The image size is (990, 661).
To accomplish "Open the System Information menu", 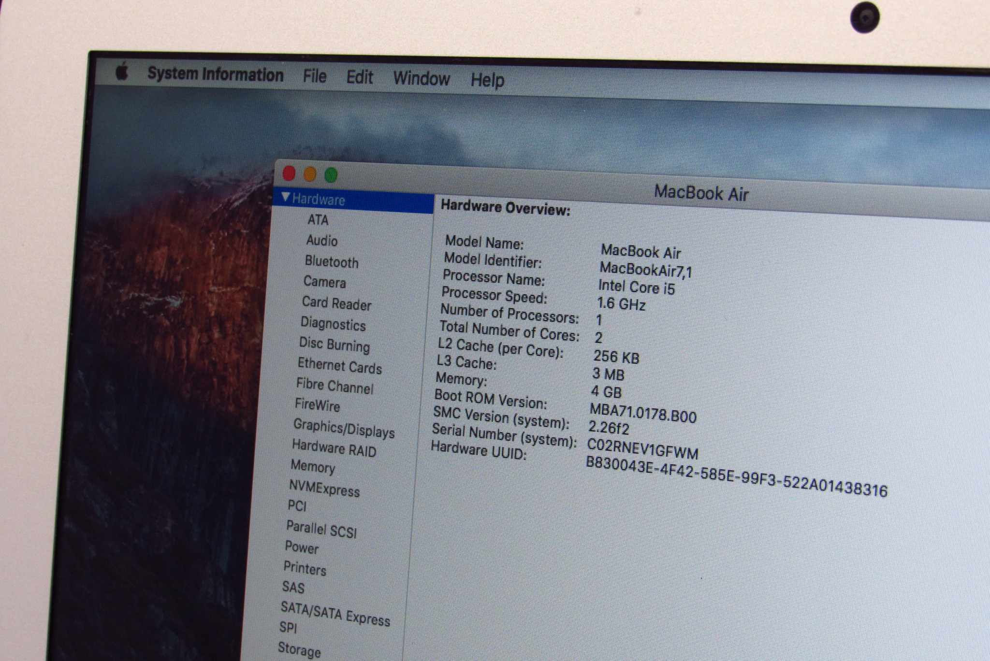I will tap(215, 74).
